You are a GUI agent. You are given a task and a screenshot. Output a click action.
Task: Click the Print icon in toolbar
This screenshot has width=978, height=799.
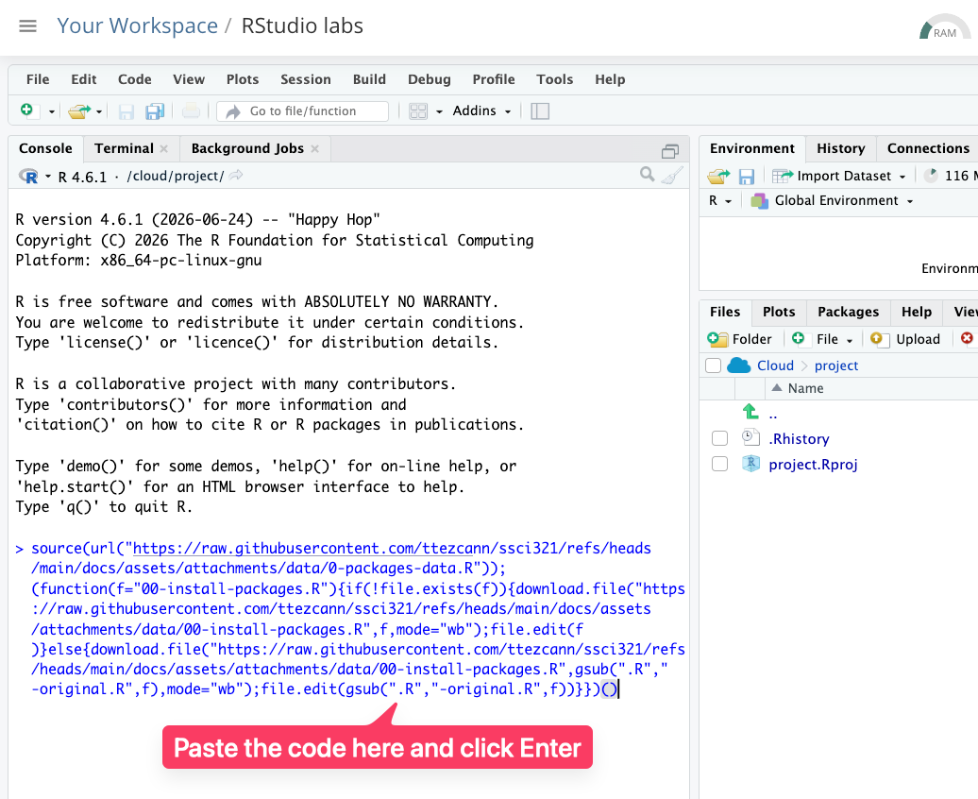(191, 111)
